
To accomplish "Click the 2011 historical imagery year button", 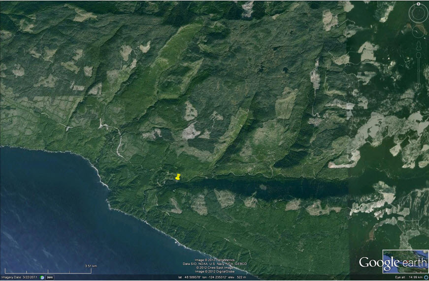I will [50, 278].
